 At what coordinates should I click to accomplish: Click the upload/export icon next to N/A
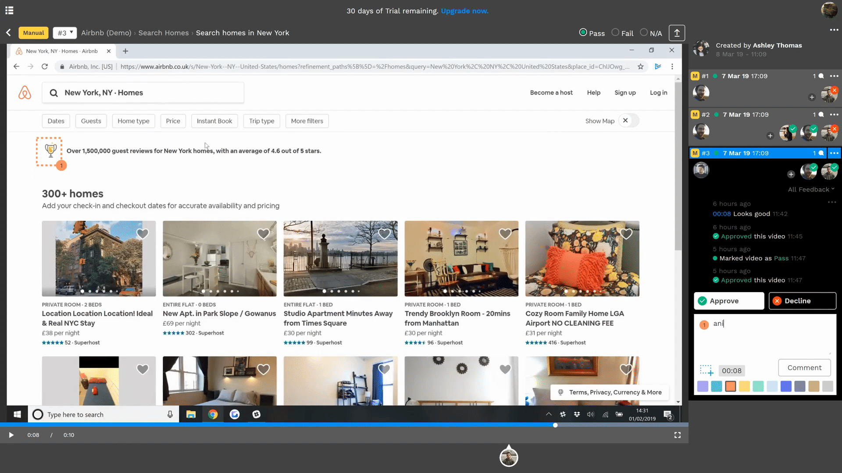pyautogui.click(x=677, y=33)
